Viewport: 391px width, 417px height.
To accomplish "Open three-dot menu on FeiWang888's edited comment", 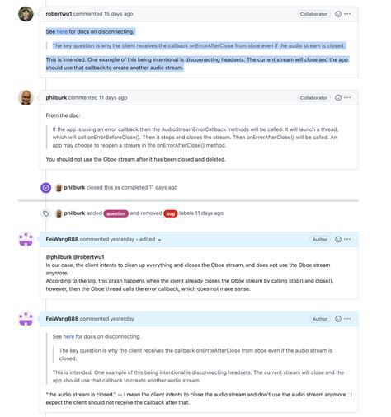I will [x=347, y=239].
